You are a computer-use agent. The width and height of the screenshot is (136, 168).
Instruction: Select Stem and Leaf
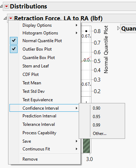[45, 66]
